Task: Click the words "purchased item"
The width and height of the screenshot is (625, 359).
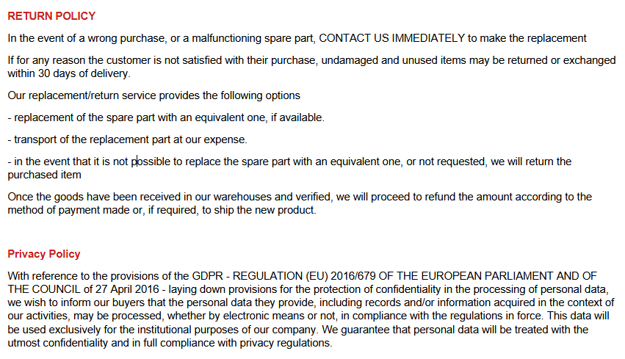Action: click(44, 175)
